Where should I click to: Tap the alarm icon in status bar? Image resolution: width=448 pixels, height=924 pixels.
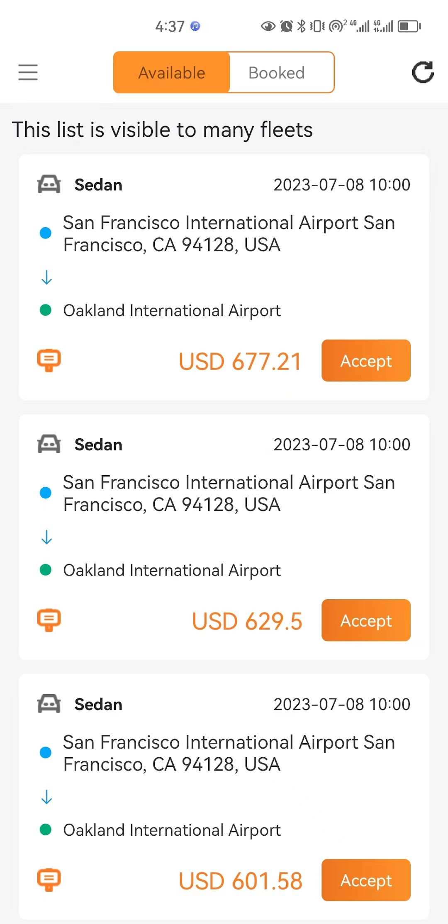[x=286, y=27]
